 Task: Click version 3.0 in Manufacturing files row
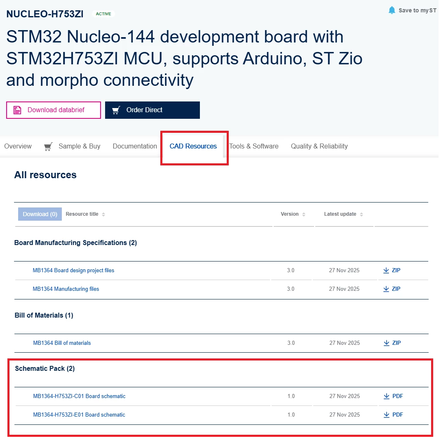pyautogui.click(x=291, y=289)
